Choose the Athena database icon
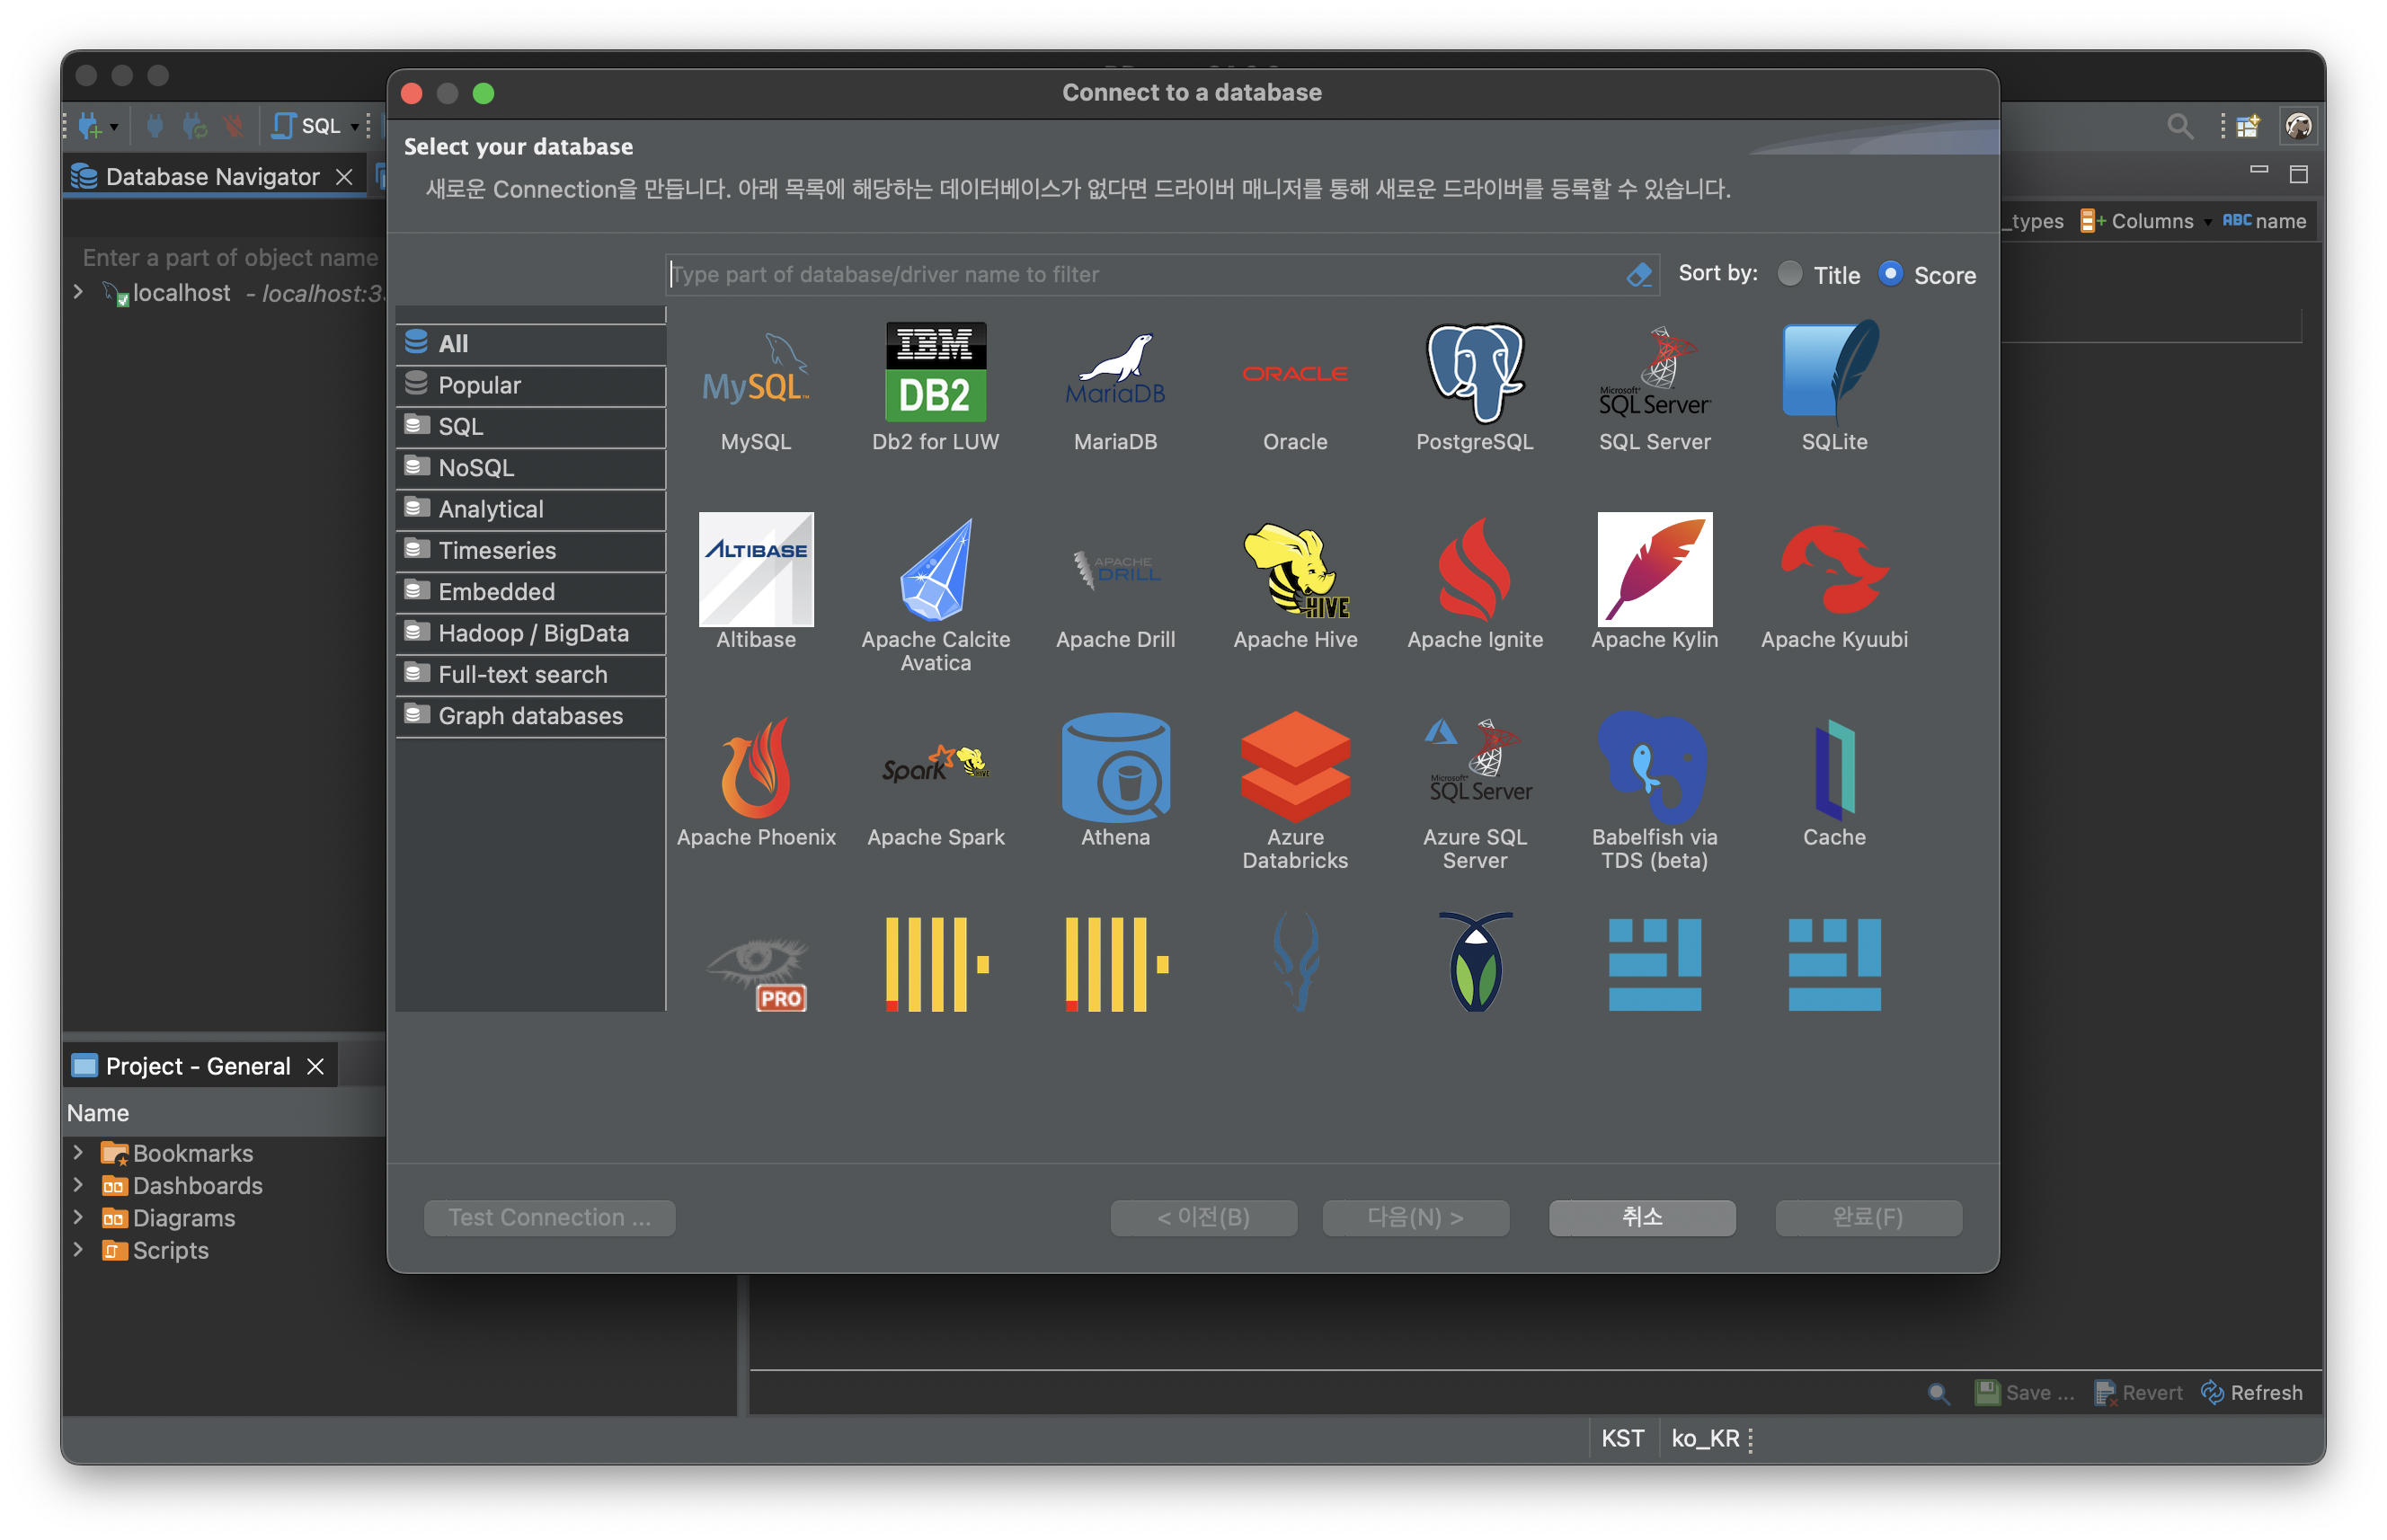2387x1540 pixels. (x=1115, y=768)
